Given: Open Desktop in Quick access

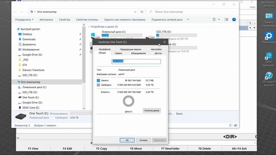Looking at the screenshot, I should point(27,34).
